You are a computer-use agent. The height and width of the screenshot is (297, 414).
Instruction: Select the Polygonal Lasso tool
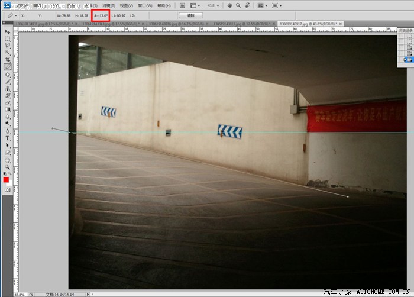[7, 46]
